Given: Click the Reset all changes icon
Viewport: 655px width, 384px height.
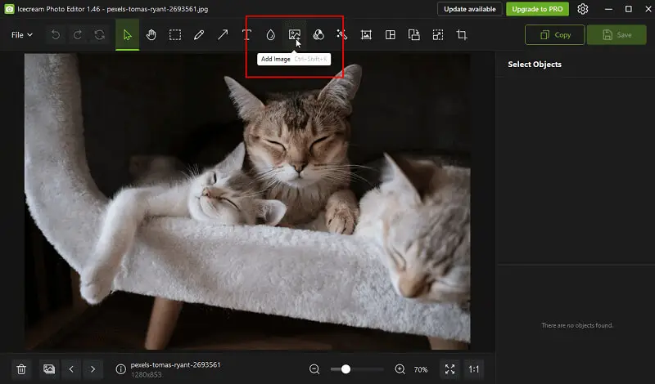Looking at the screenshot, I should (x=99, y=35).
